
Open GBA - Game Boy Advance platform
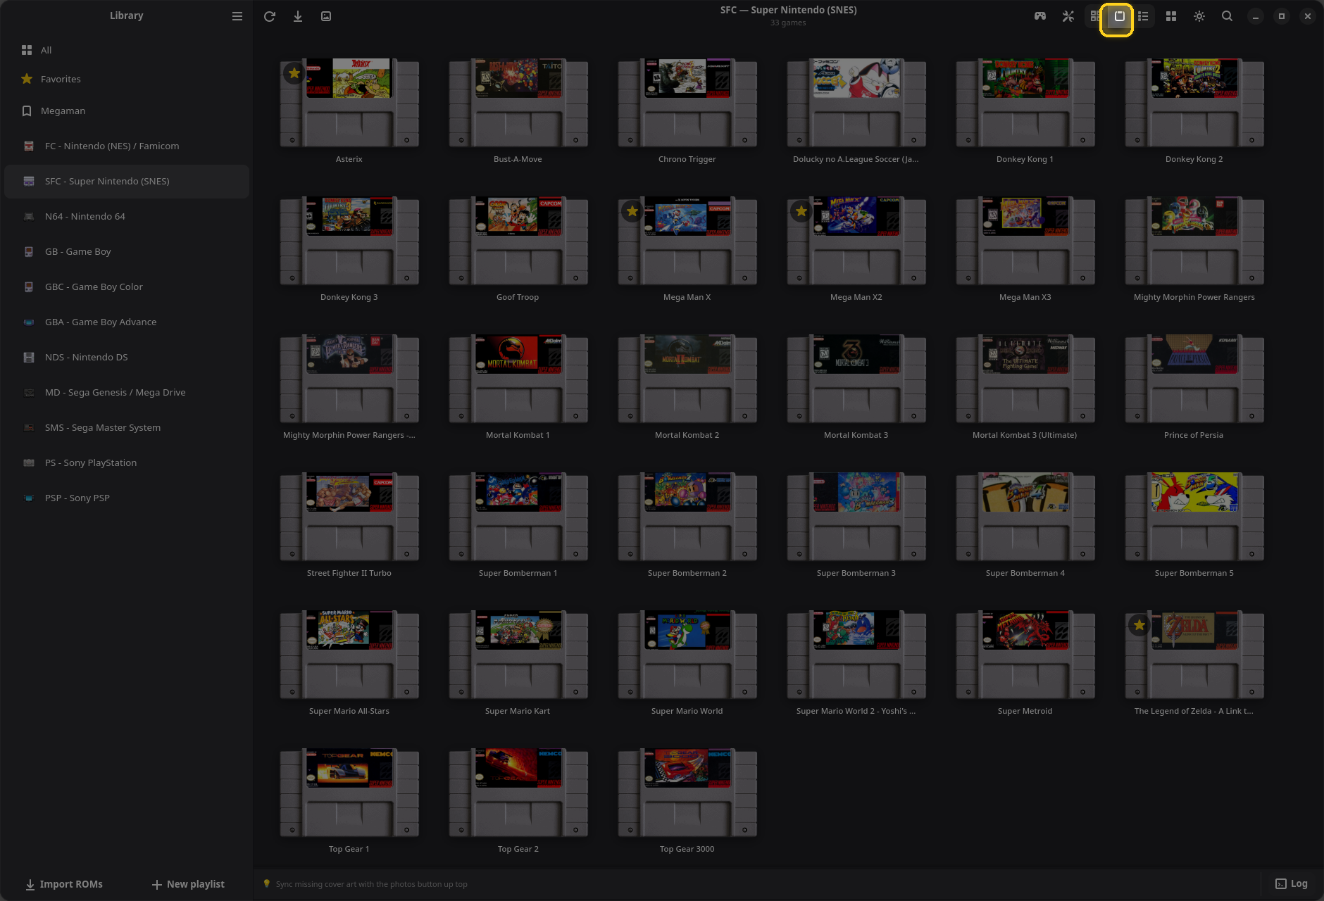pyautogui.click(x=127, y=322)
